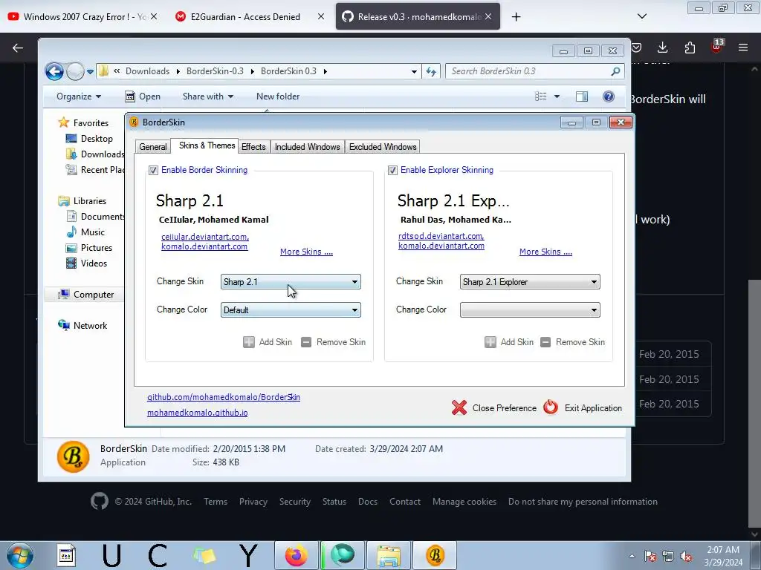
Task: Click Open in the Explorer toolbar
Action: tap(143, 96)
